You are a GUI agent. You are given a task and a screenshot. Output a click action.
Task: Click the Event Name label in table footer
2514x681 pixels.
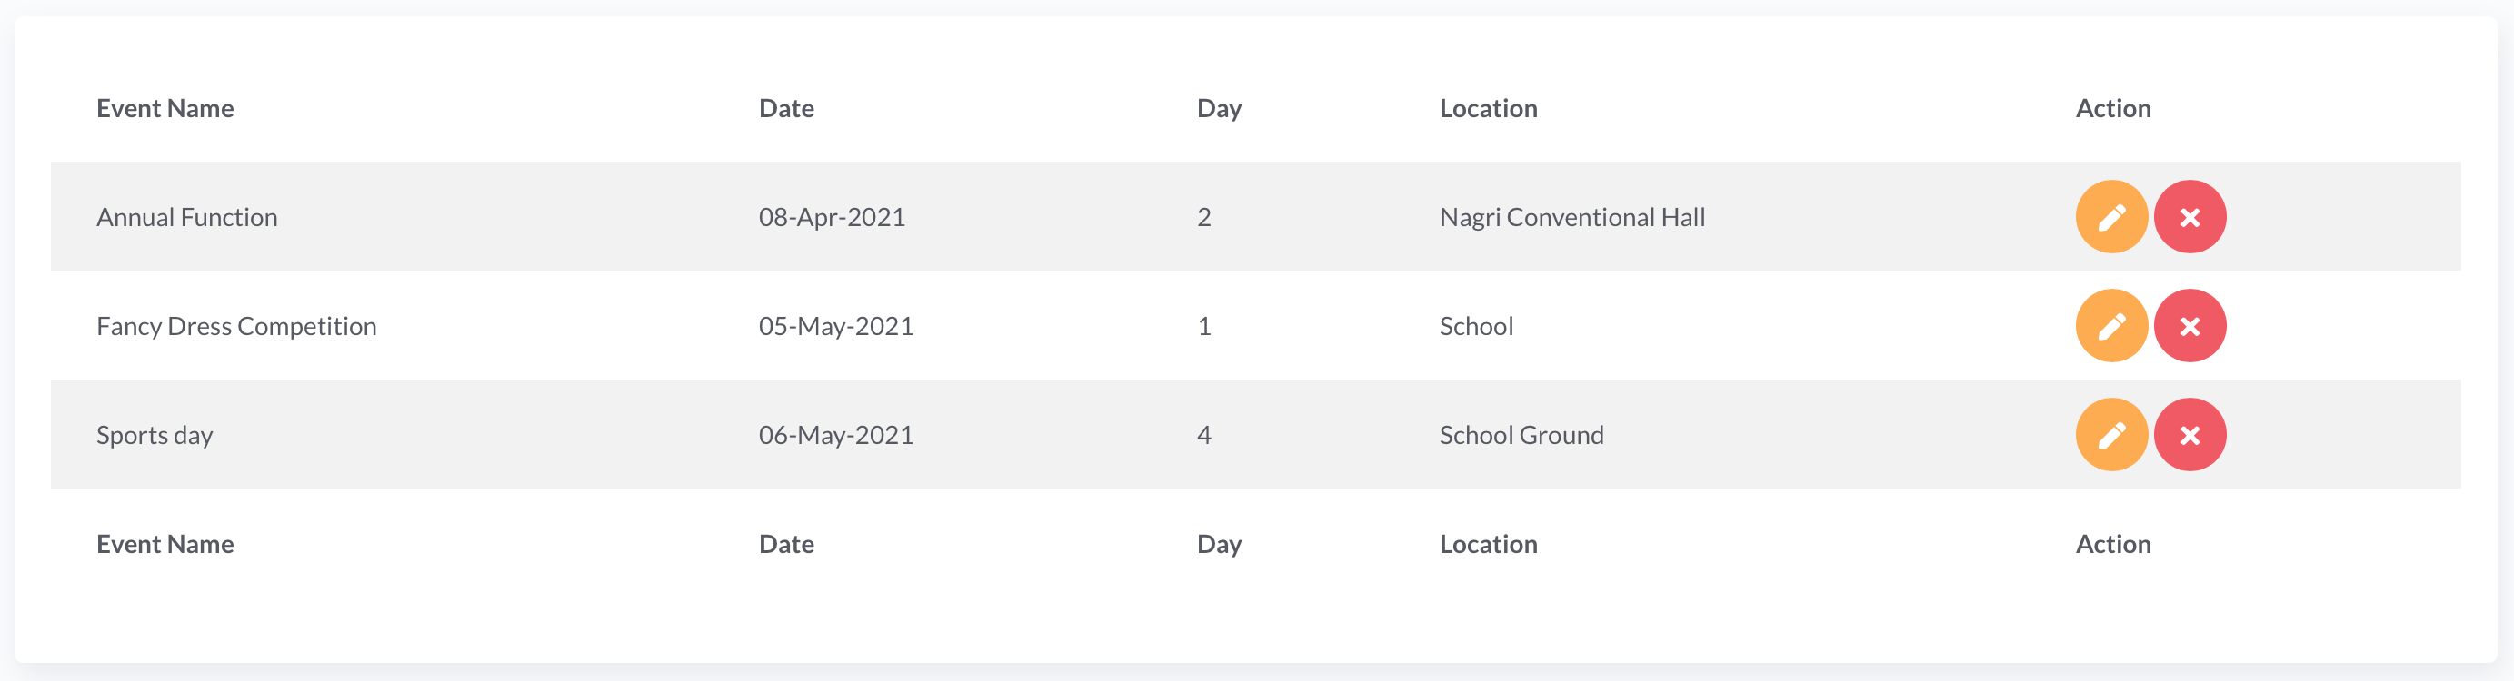(165, 545)
